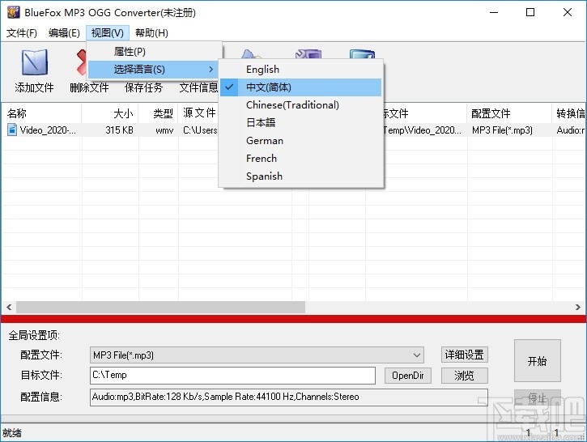Image resolution: width=587 pixels, height=442 pixels.
Task: Select Spanish language option
Action: click(300, 176)
